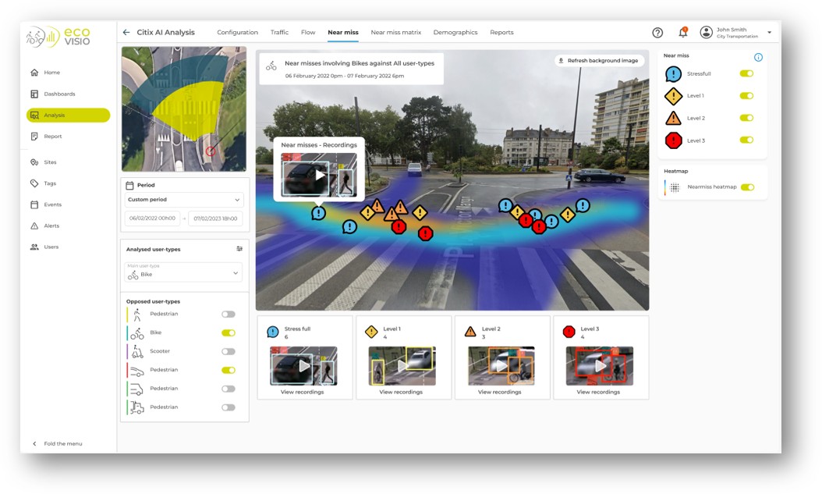
Task: Open the Main user type Bike dropdown
Action: [184, 273]
